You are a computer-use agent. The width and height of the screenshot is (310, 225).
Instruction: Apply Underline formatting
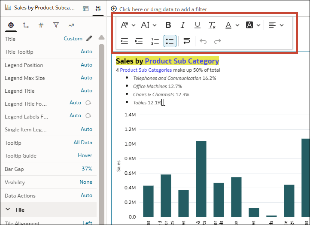[198, 25]
